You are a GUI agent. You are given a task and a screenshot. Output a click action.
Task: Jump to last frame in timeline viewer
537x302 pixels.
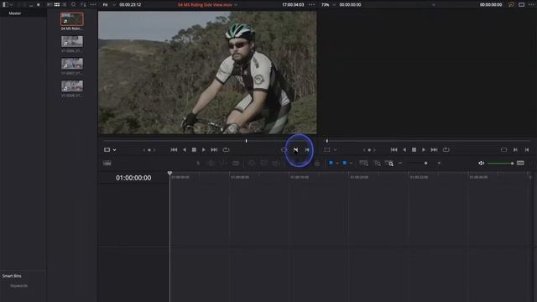434,149
